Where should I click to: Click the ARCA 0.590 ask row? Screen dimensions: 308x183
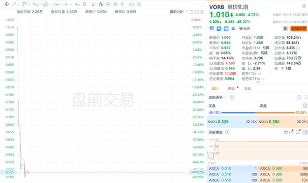283,169
